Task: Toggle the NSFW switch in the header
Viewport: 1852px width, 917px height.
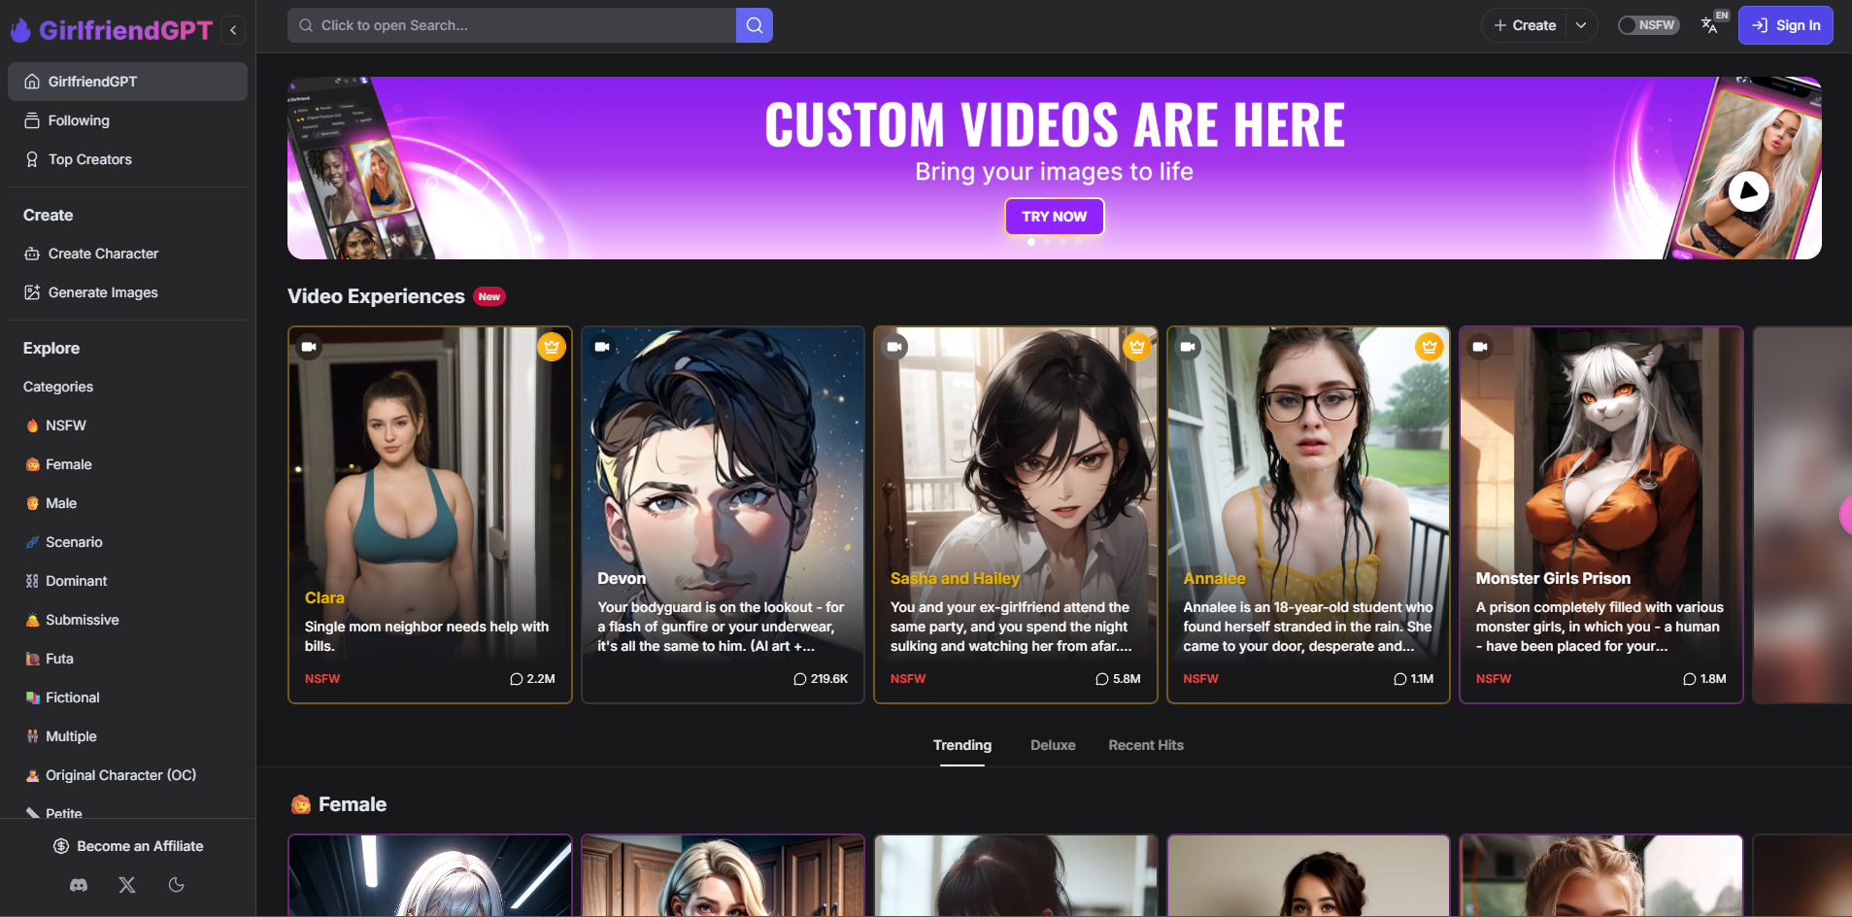Action: click(1648, 25)
